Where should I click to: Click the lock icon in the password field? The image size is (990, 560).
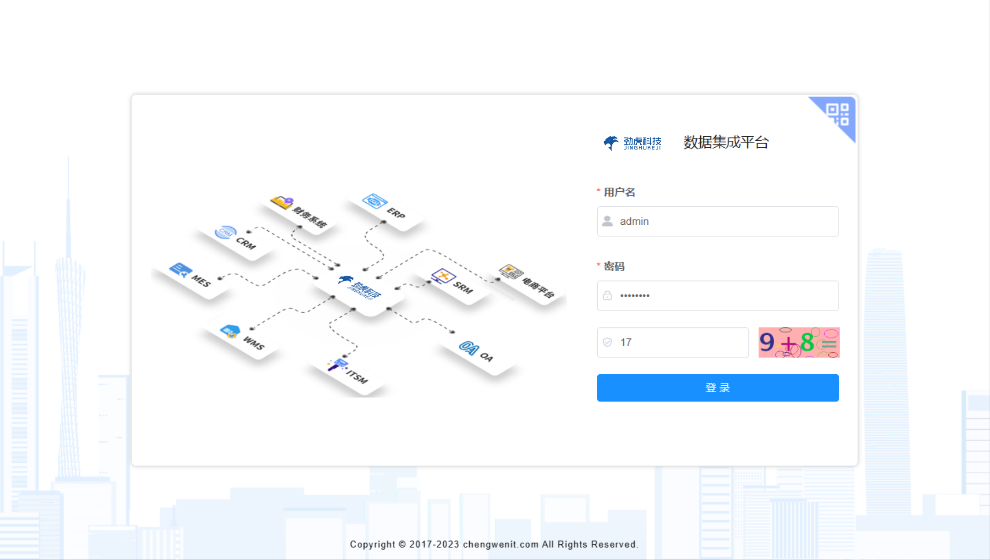(x=608, y=295)
